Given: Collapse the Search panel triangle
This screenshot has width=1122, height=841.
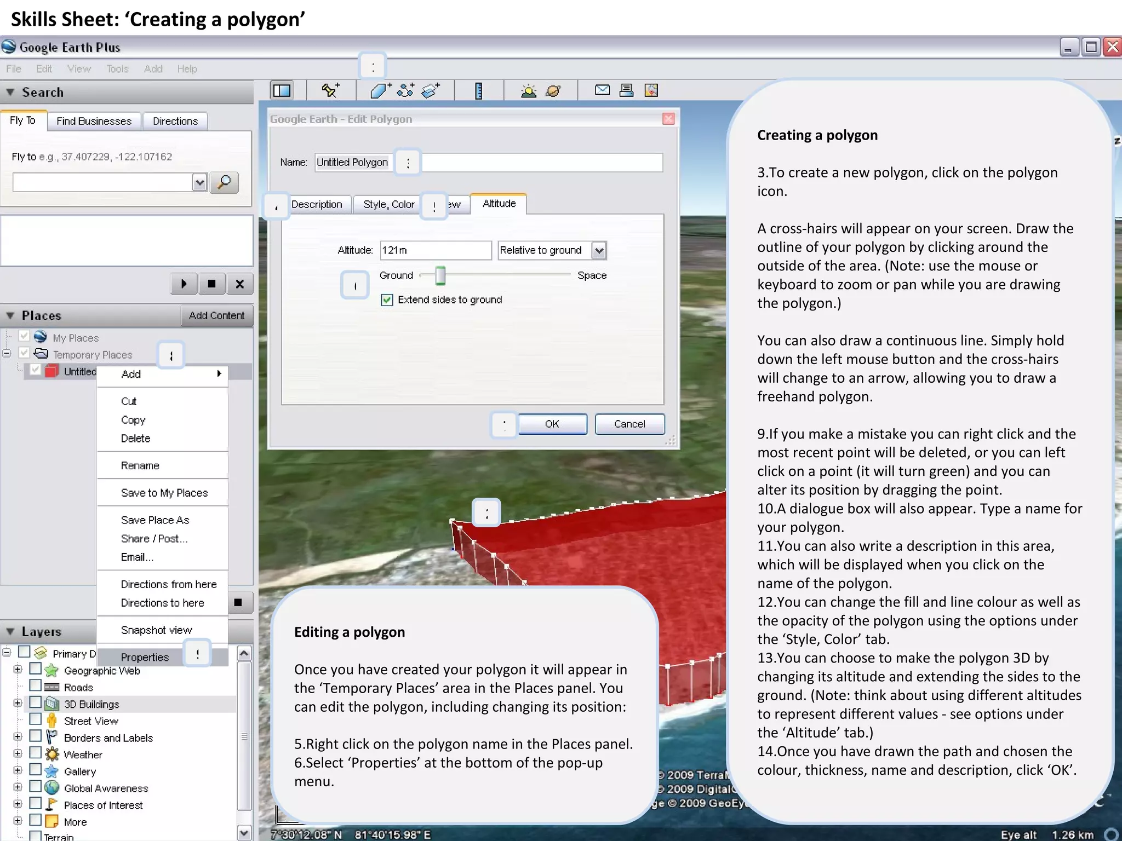Looking at the screenshot, I should point(10,93).
